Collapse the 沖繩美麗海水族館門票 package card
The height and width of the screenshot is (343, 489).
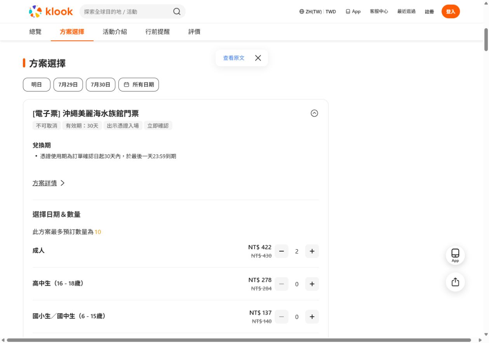(315, 113)
